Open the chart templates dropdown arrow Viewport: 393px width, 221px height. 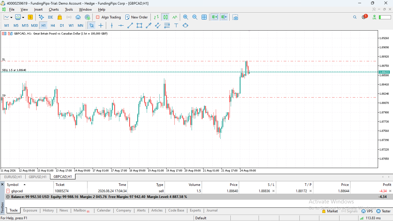(23, 17)
